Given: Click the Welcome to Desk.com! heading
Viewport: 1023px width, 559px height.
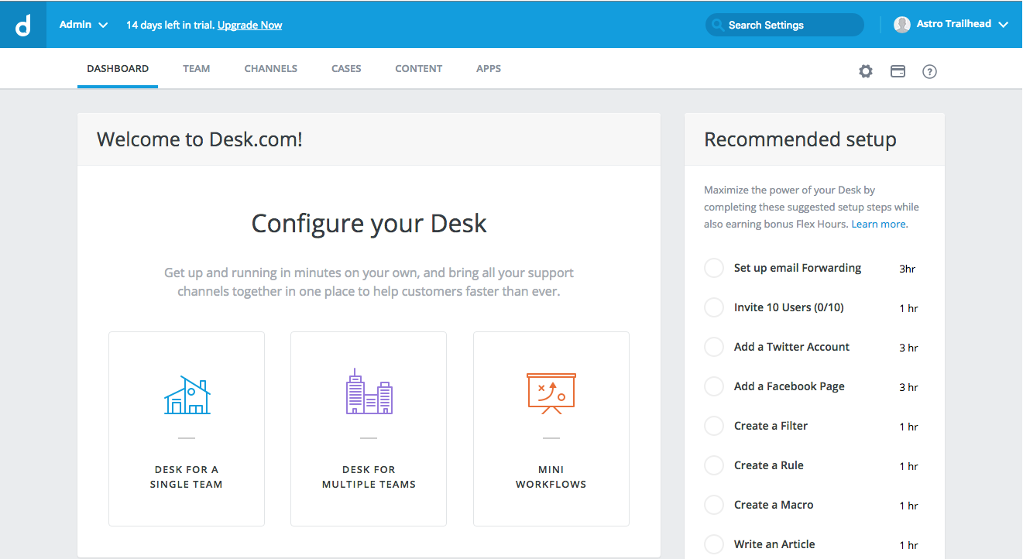Looking at the screenshot, I should coord(200,139).
